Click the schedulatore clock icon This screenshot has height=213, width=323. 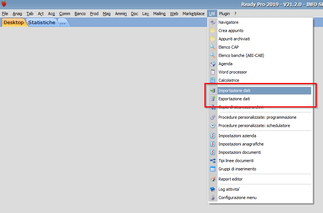click(x=213, y=126)
